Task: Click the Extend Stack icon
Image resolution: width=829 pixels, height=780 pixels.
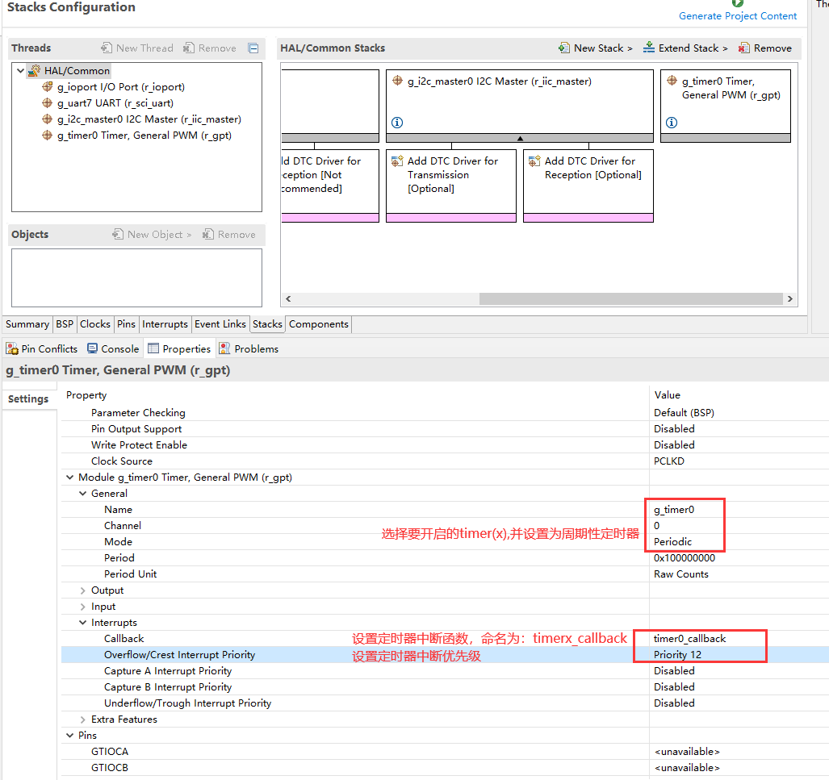Action: tap(649, 48)
